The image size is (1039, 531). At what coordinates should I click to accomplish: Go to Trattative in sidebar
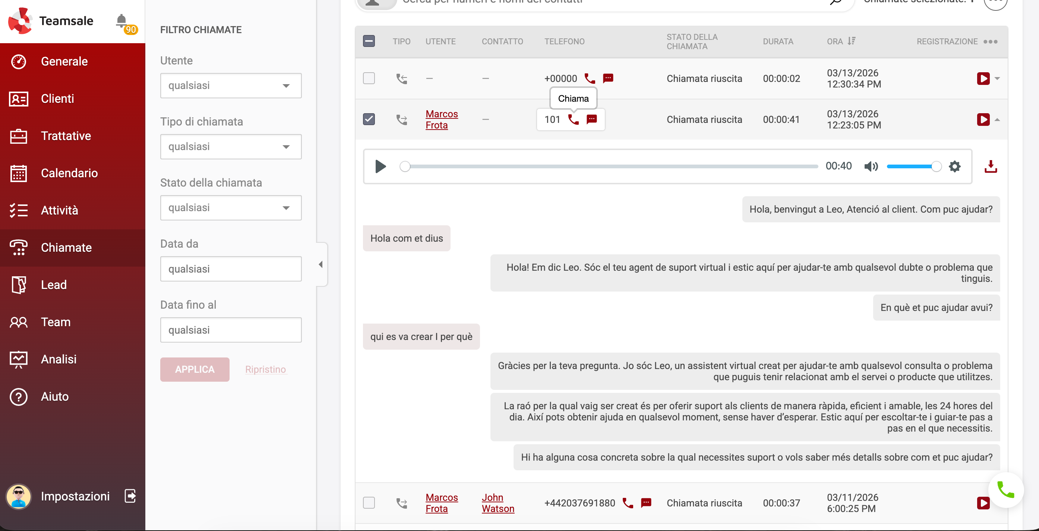point(66,136)
